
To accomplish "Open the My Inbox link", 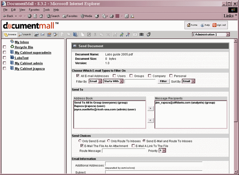I will (x=22, y=42).
